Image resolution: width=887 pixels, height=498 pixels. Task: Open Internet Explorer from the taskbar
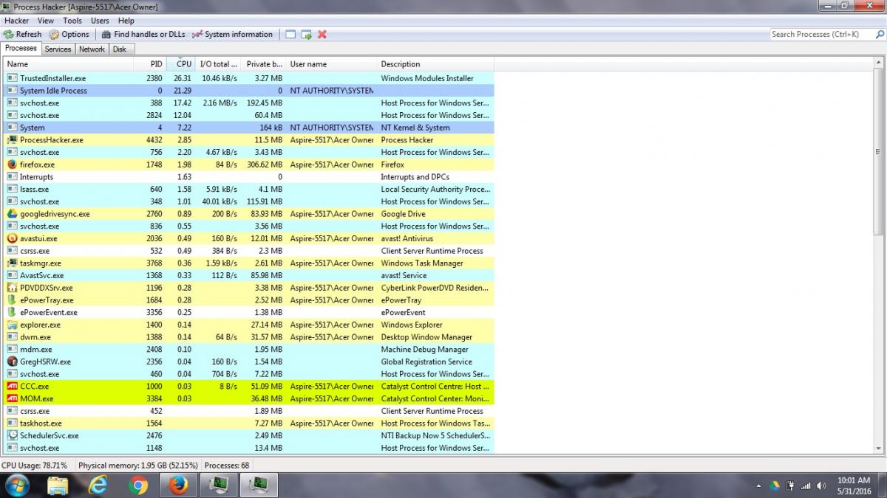pyautogui.click(x=98, y=485)
